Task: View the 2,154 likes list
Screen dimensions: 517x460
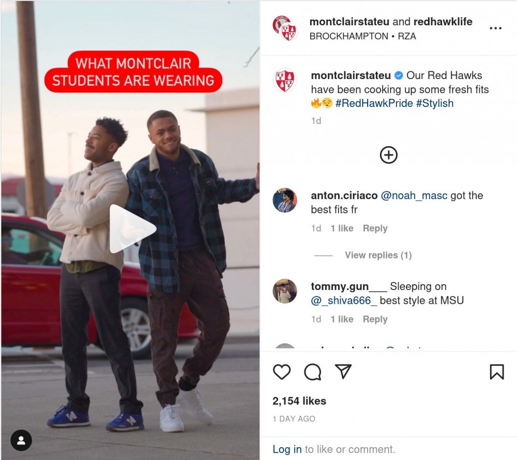Action: (x=299, y=401)
